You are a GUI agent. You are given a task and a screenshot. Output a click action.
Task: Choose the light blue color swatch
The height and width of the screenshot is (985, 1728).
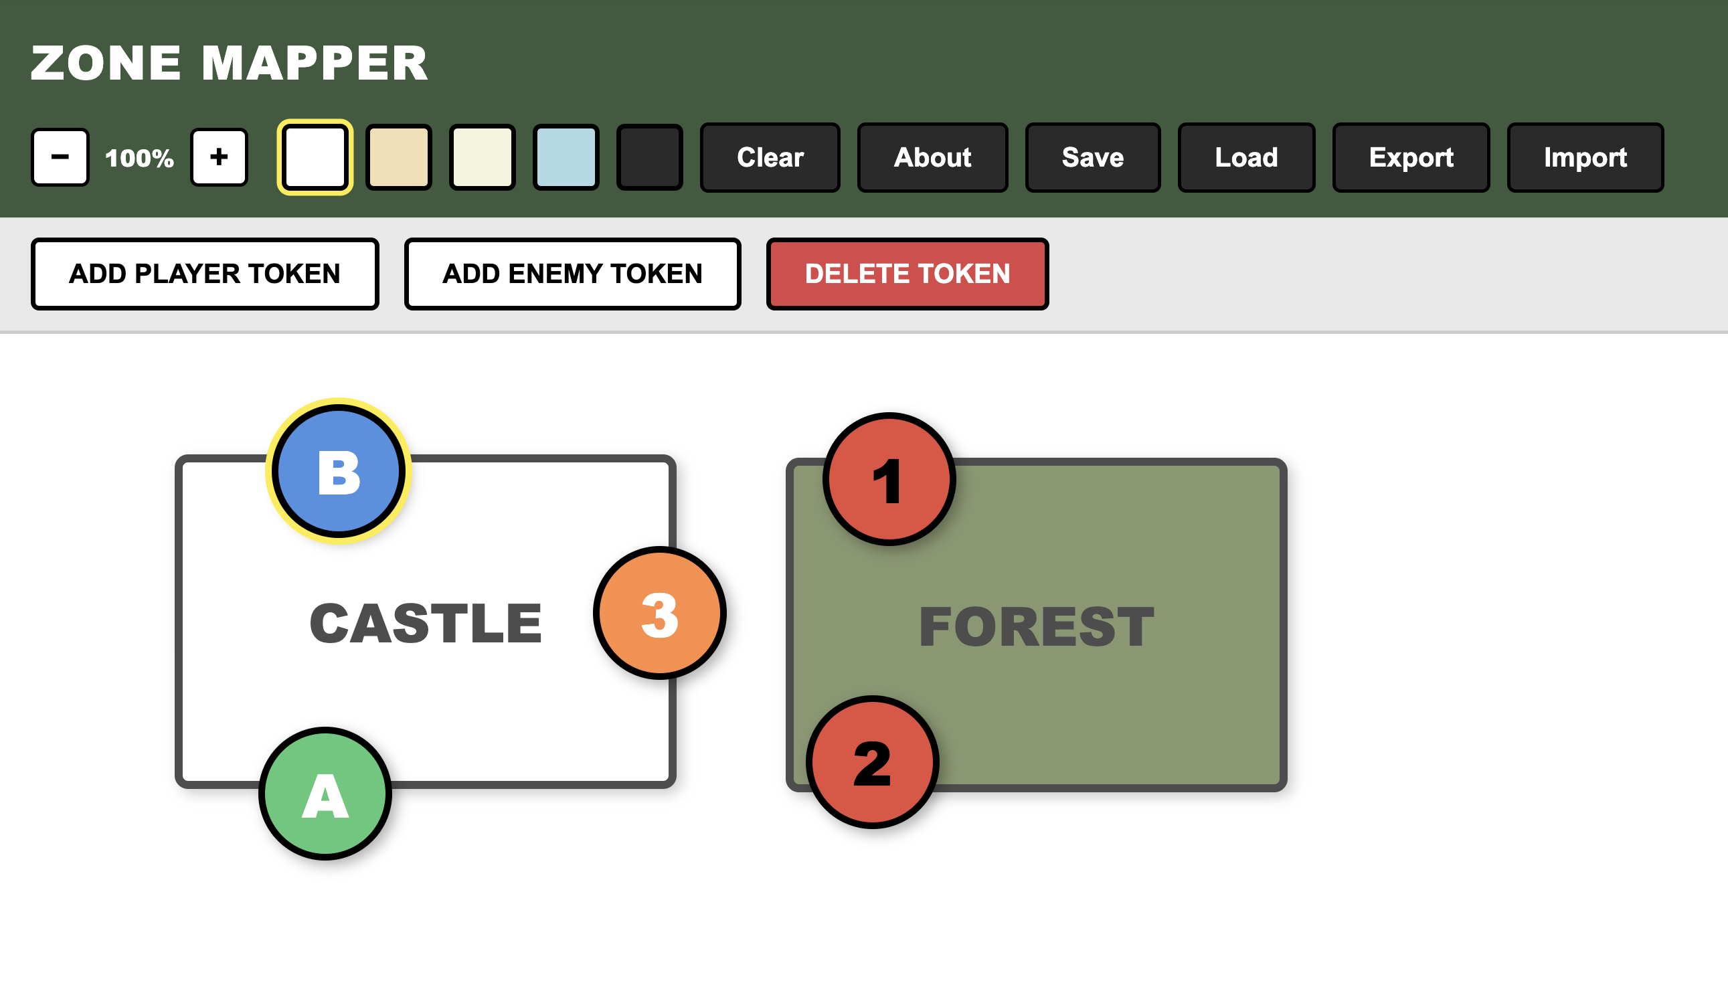566,157
